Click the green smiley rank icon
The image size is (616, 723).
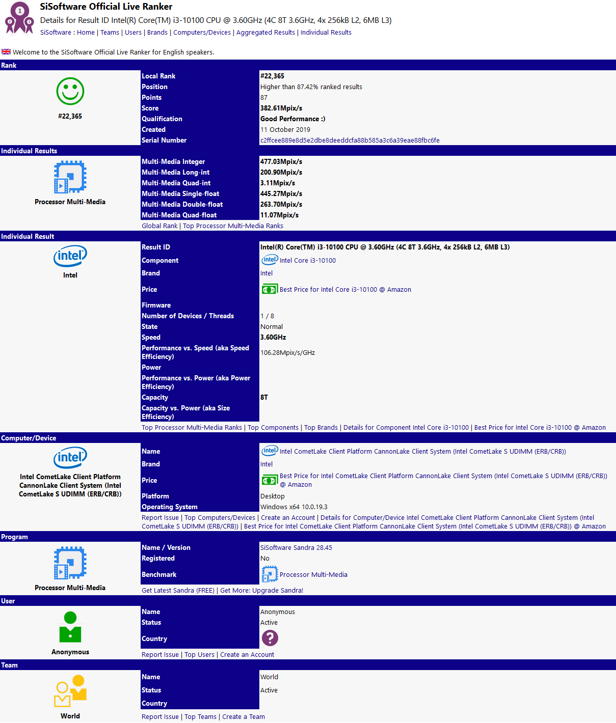click(70, 92)
